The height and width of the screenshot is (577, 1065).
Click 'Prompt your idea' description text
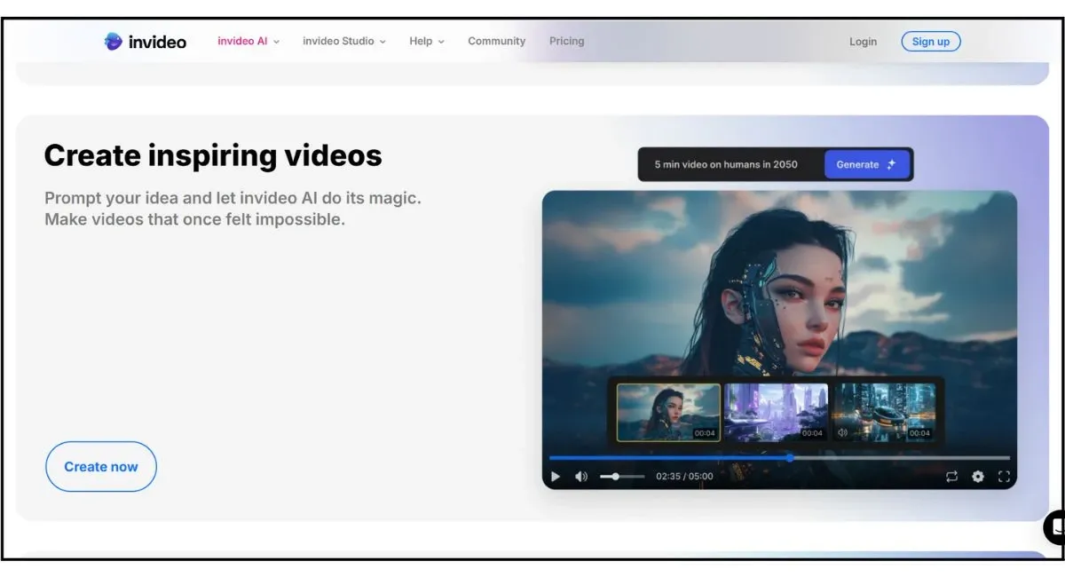(233, 209)
